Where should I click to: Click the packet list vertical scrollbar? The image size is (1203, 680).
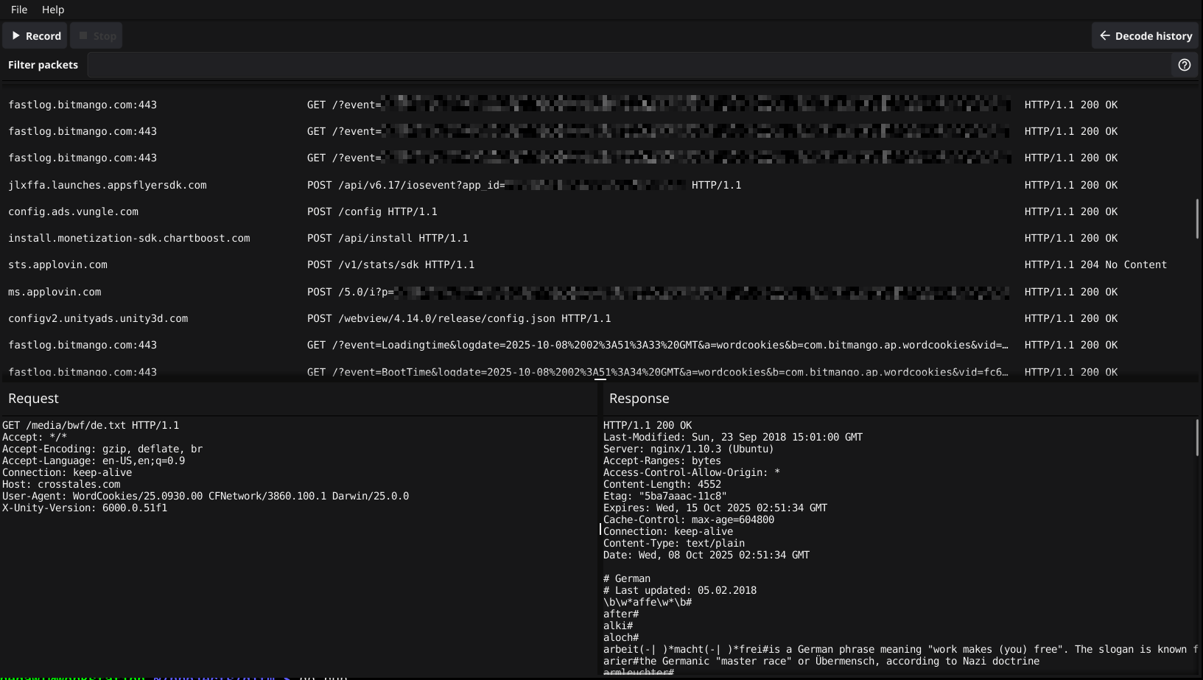click(1199, 218)
